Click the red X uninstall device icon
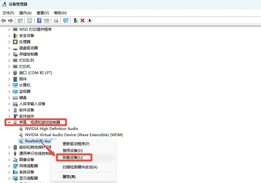The width and height of the screenshot is (261, 183). tap(83, 21)
